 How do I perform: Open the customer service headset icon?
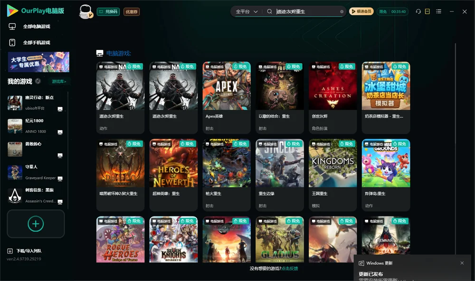[418, 11]
